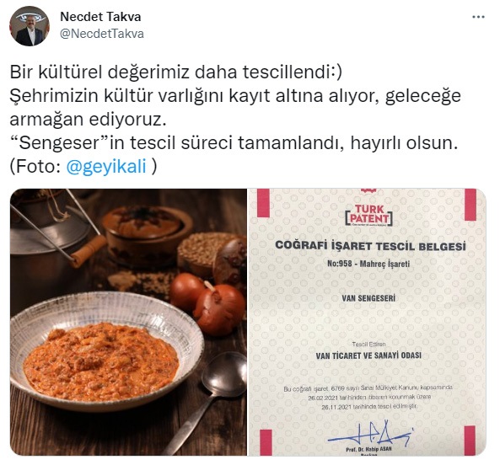Open the Necdet Takva display name link
Viewport: 500px width, 465px height.
[x=100, y=17]
